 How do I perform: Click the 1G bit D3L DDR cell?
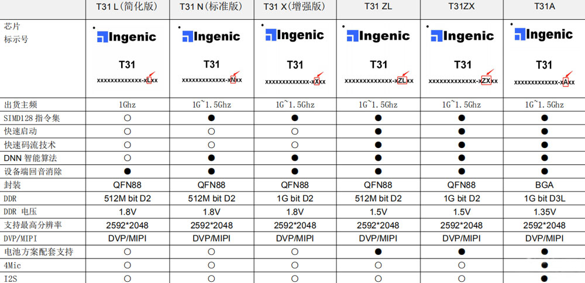(x=544, y=198)
